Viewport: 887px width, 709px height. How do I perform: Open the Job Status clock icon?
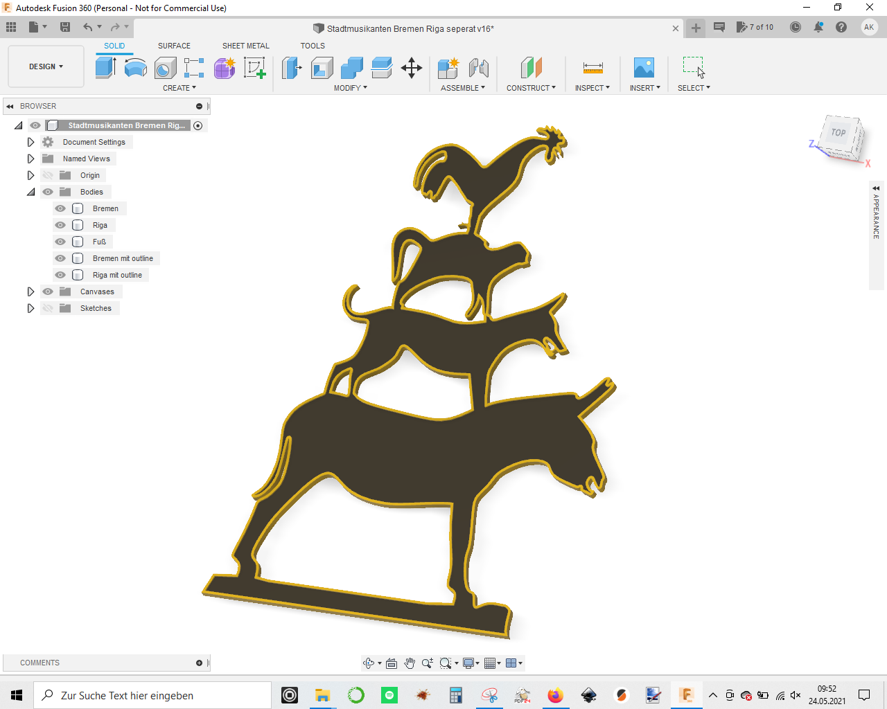point(796,27)
